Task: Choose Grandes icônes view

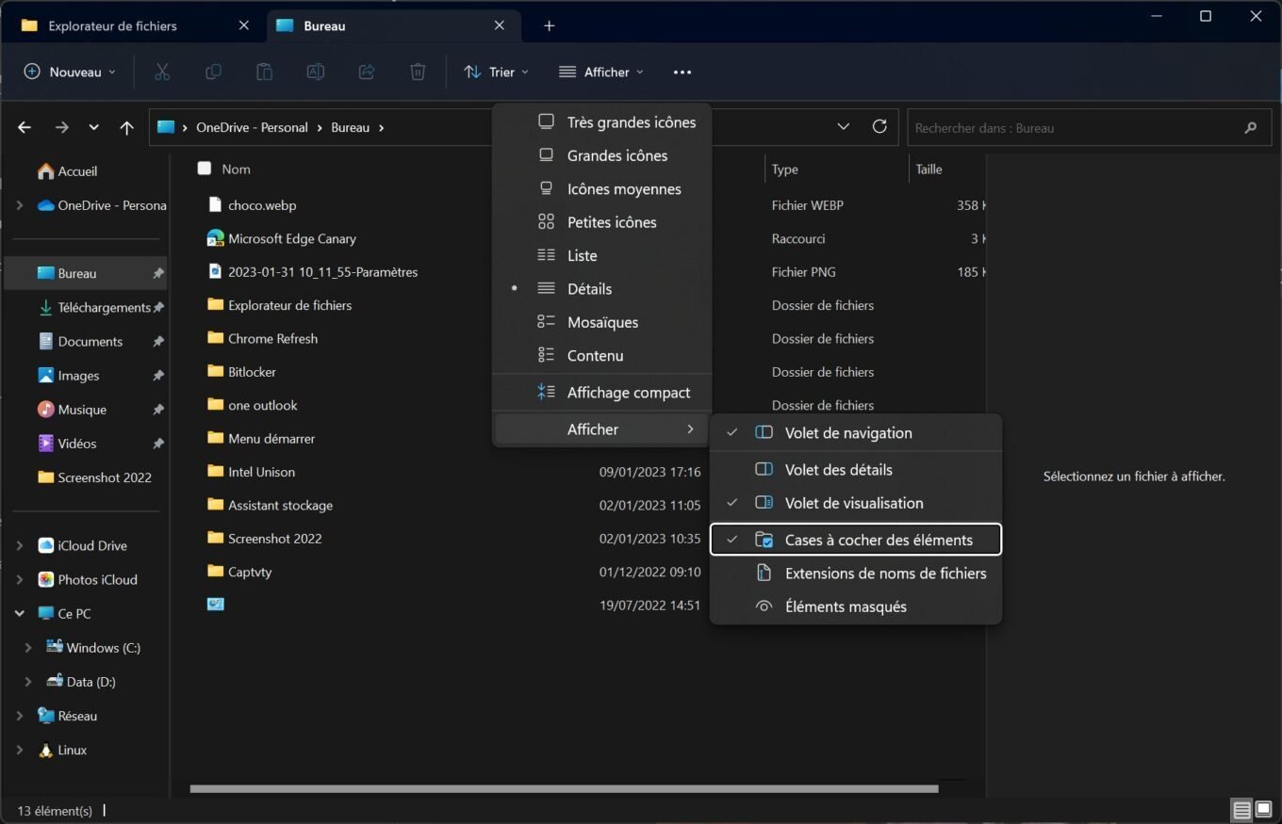Action: pyautogui.click(x=601, y=155)
